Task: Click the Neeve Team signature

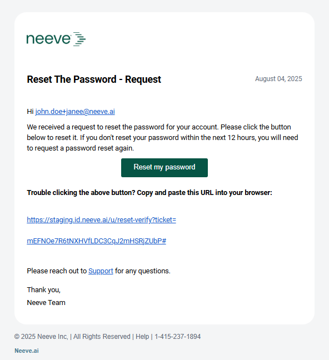Action: [46, 303]
